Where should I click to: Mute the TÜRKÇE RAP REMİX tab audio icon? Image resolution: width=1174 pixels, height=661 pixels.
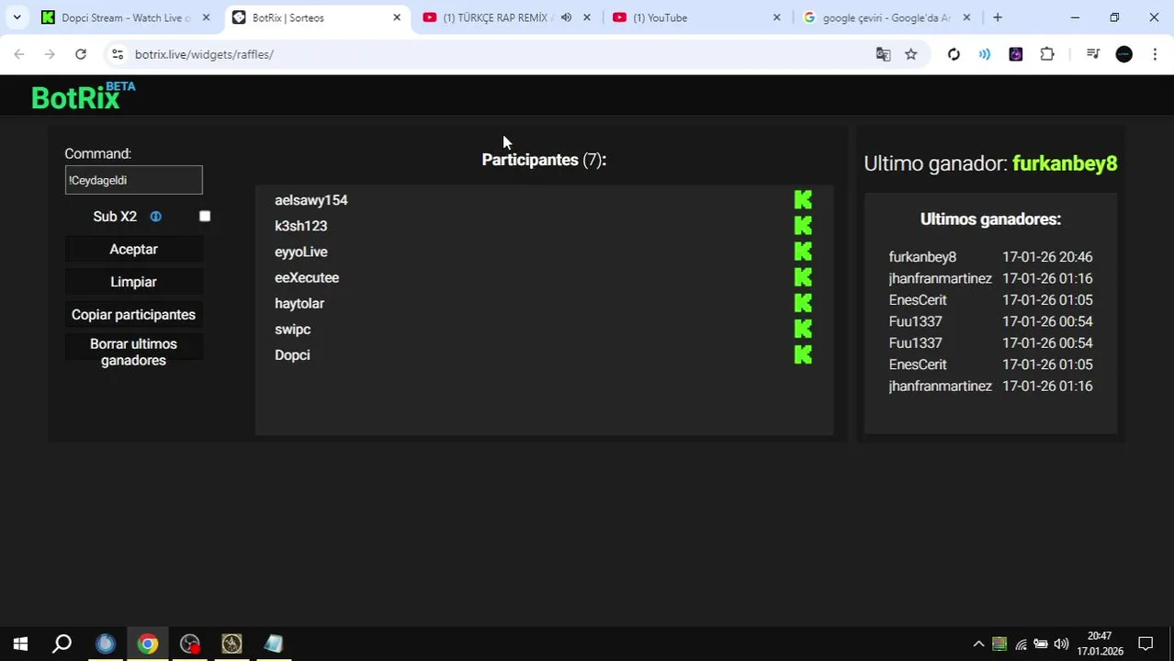click(566, 17)
